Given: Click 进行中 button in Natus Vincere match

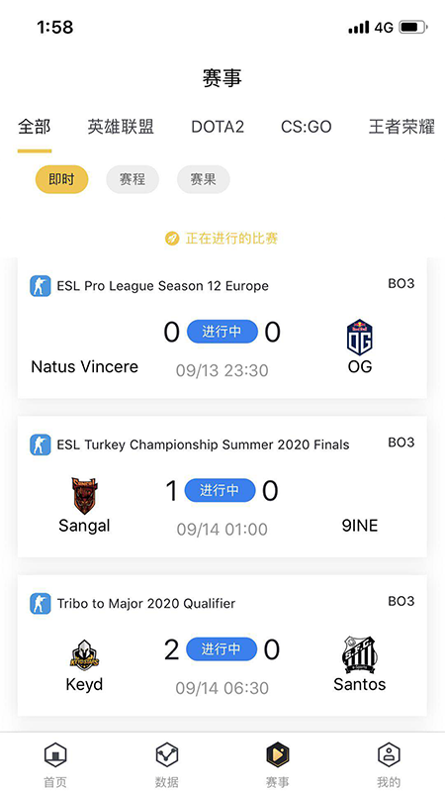Looking at the screenshot, I should point(222,332).
